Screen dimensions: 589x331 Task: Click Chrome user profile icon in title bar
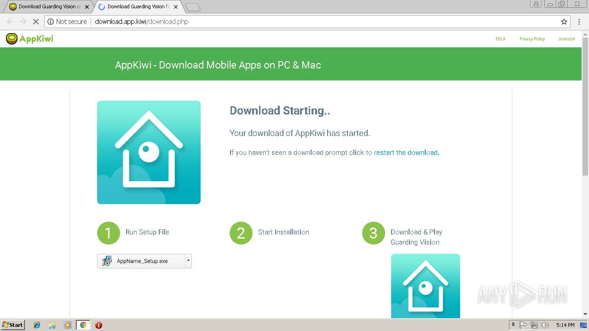click(x=536, y=4)
